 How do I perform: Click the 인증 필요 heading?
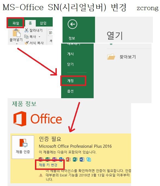50,139
